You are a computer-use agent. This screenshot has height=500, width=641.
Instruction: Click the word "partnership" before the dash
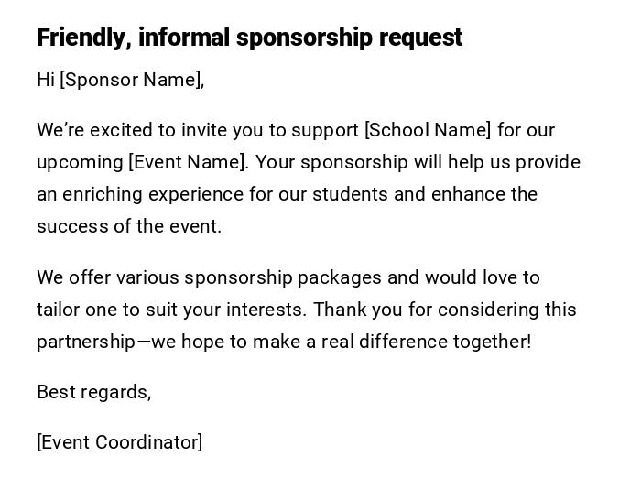point(85,342)
